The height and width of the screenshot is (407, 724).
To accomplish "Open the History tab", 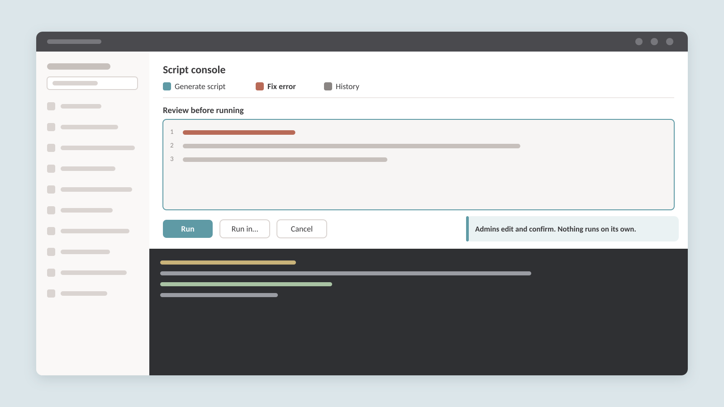I will (342, 86).
